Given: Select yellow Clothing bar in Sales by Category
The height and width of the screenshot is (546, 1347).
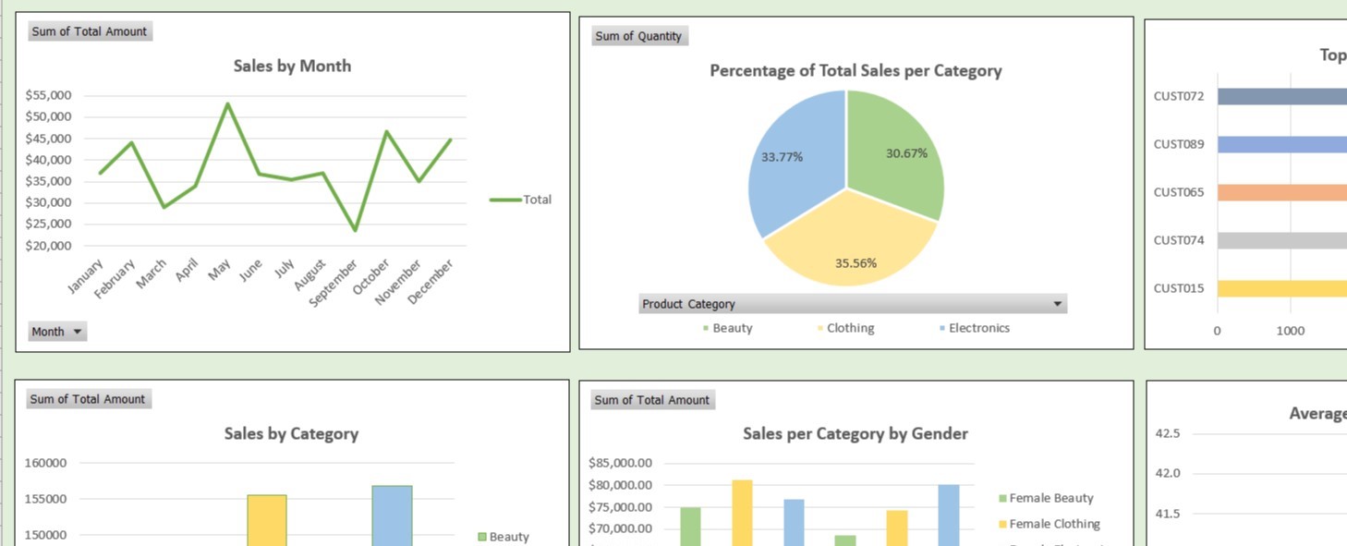Looking at the screenshot, I should coord(267,520).
